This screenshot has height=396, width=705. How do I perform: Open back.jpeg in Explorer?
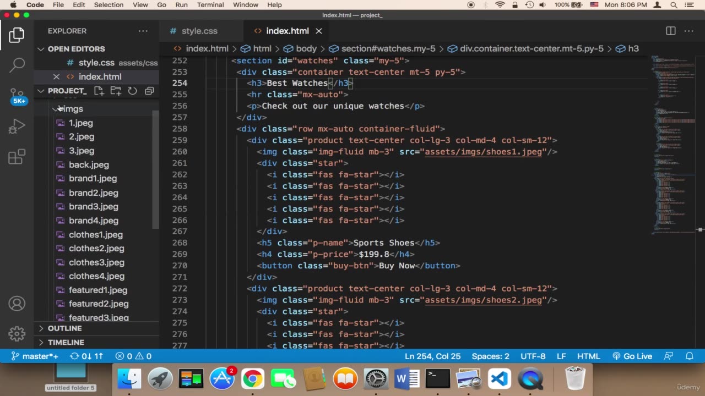(89, 164)
